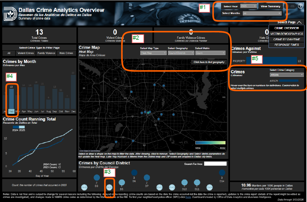Filter page by Hate Crimes
Screen dimensions: 307x202
tap(66, 53)
